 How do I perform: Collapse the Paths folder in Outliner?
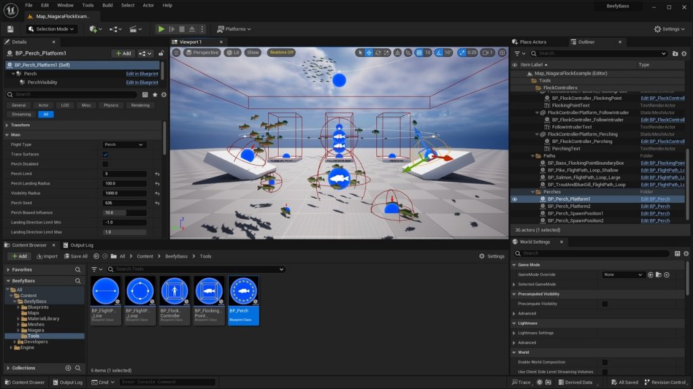click(533, 156)
